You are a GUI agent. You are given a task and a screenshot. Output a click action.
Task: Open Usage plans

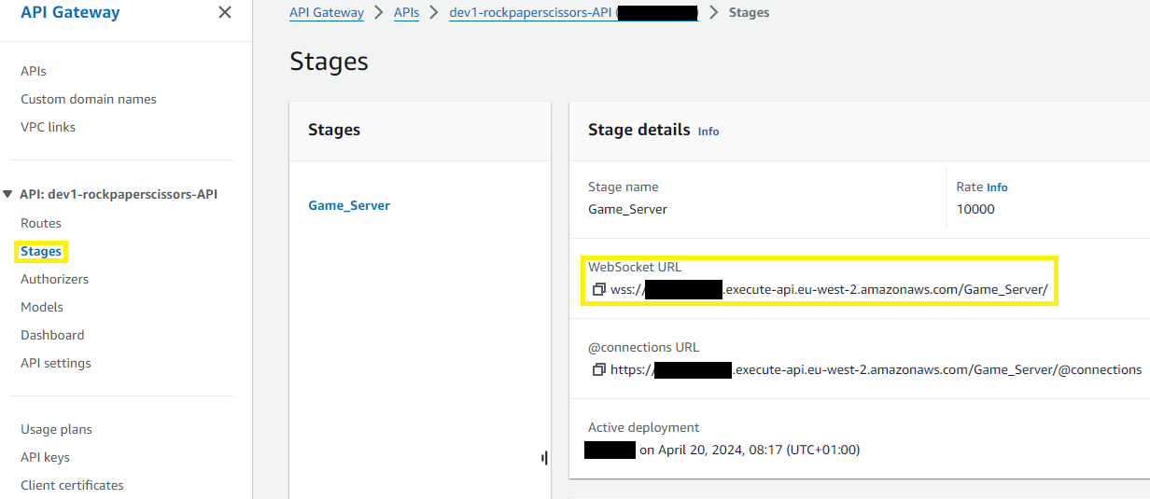point(57,429)
